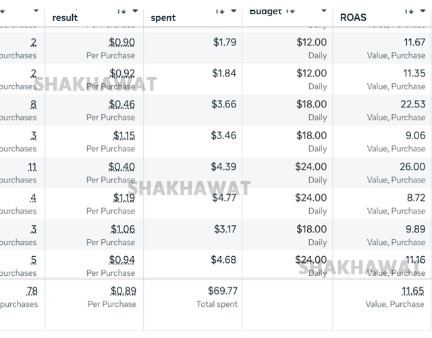Click the total $0.89 per purchase value
The width and height of the screenshot is (432, 338).
coord(123,291)
